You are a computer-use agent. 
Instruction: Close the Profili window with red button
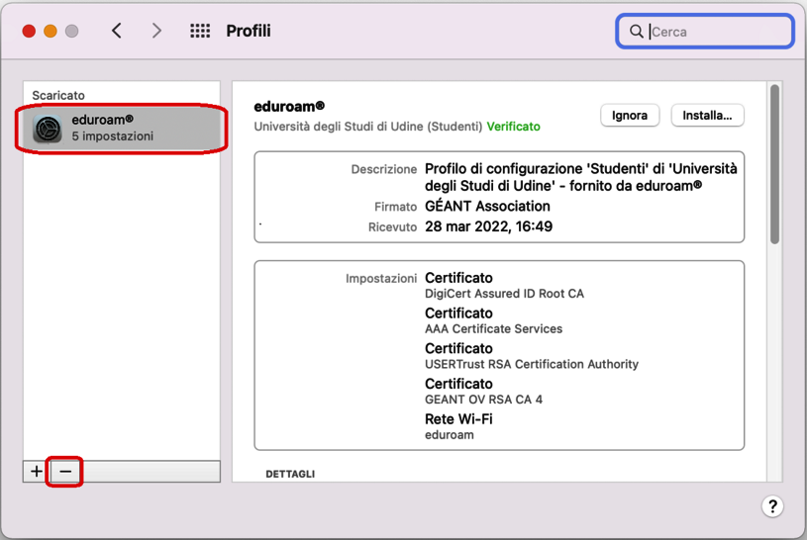point(29,32)
